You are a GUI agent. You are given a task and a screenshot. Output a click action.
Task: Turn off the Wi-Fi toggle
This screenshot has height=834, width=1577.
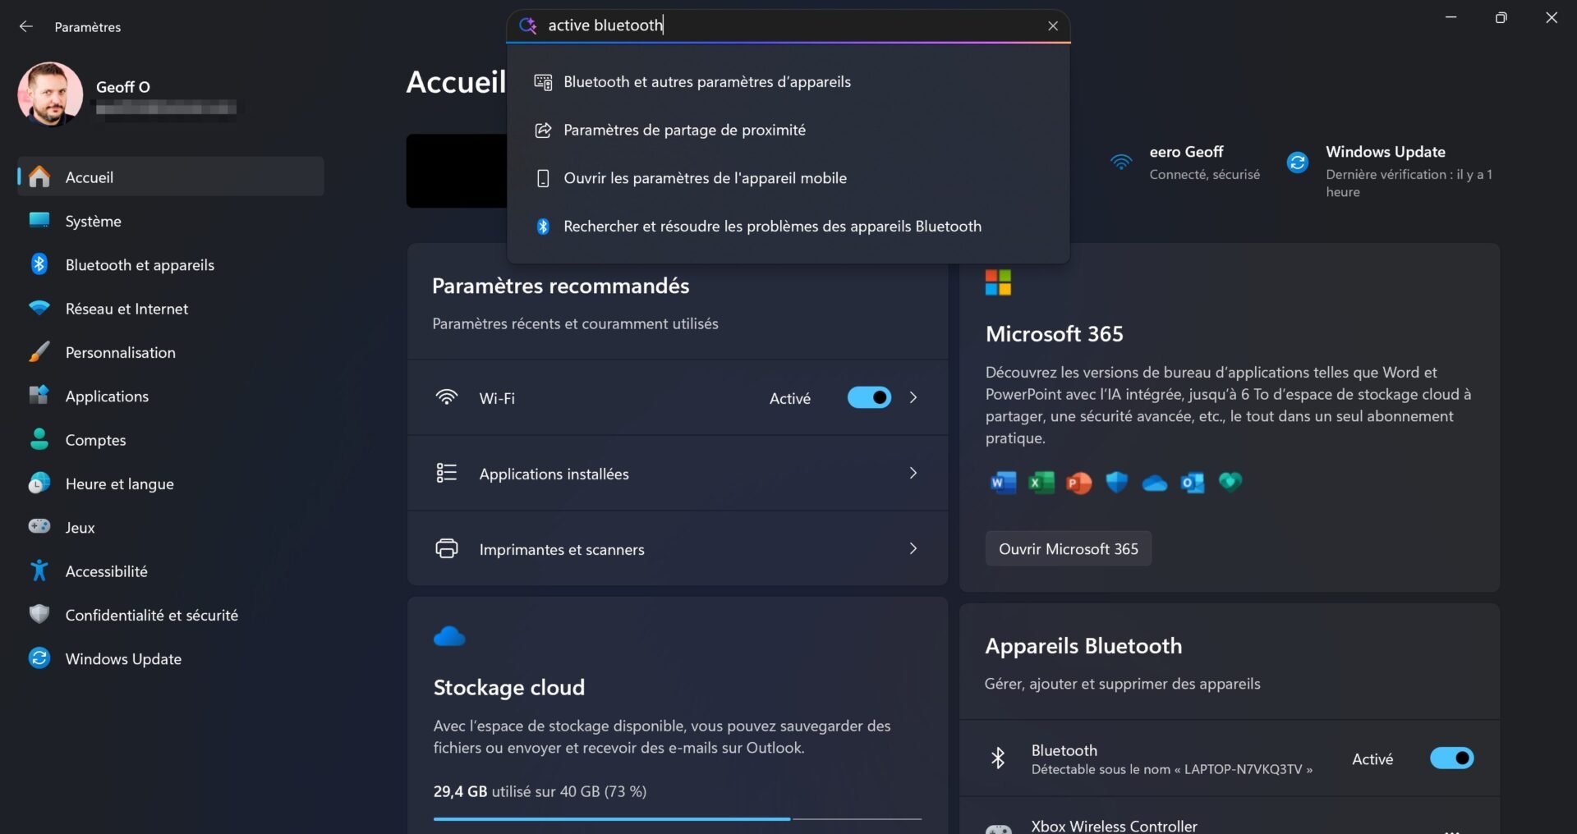coord(869,397)
